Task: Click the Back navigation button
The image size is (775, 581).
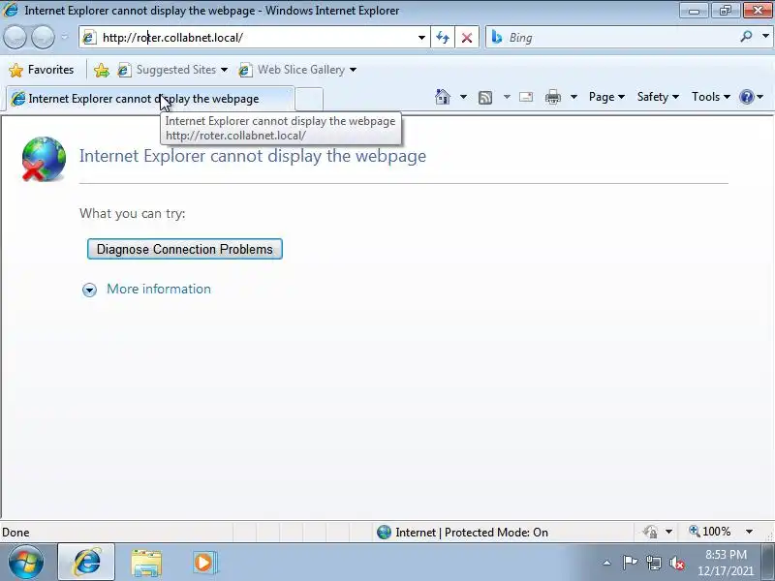Action: click(15, 38)
